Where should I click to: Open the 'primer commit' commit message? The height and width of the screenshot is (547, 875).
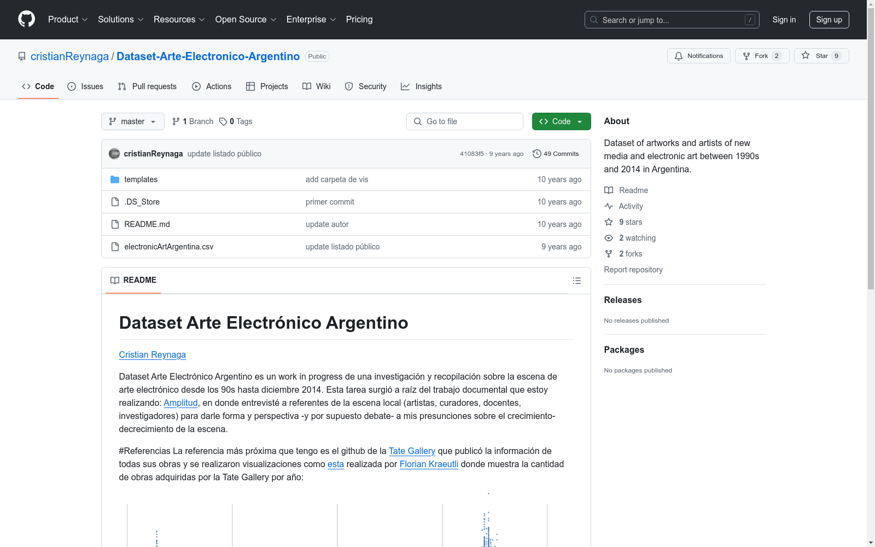[x=330, y=202]
